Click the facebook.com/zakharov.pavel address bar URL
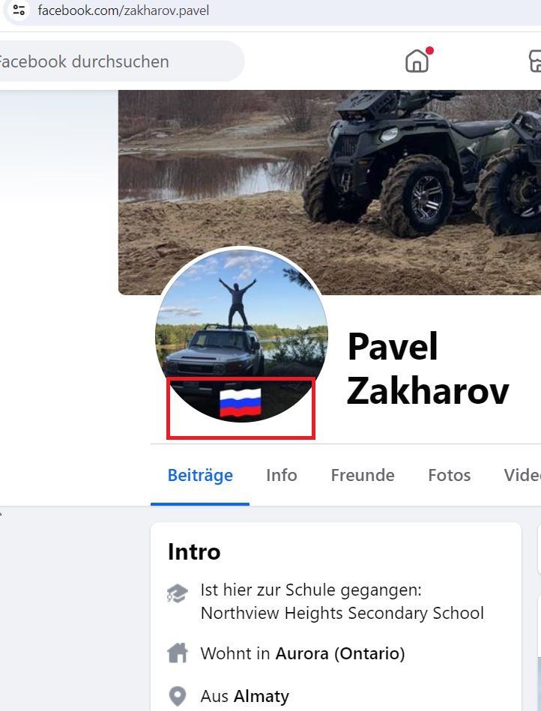 (124, 10)
